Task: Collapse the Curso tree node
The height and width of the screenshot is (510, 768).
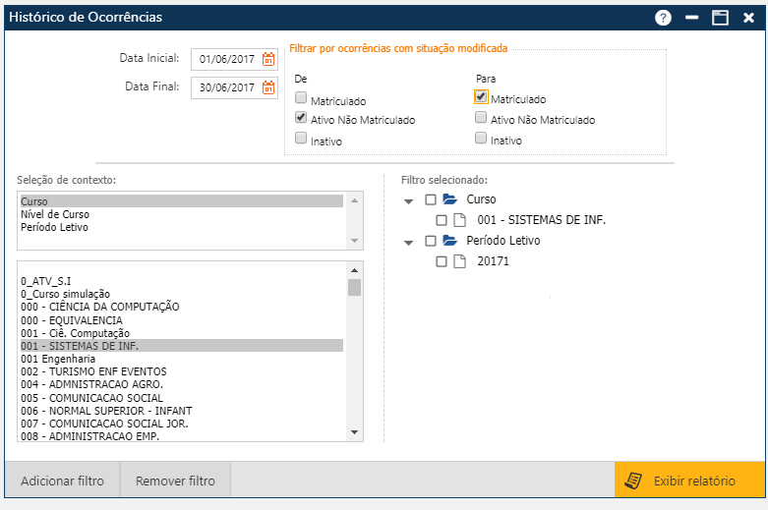Action: tap(409, 200)
